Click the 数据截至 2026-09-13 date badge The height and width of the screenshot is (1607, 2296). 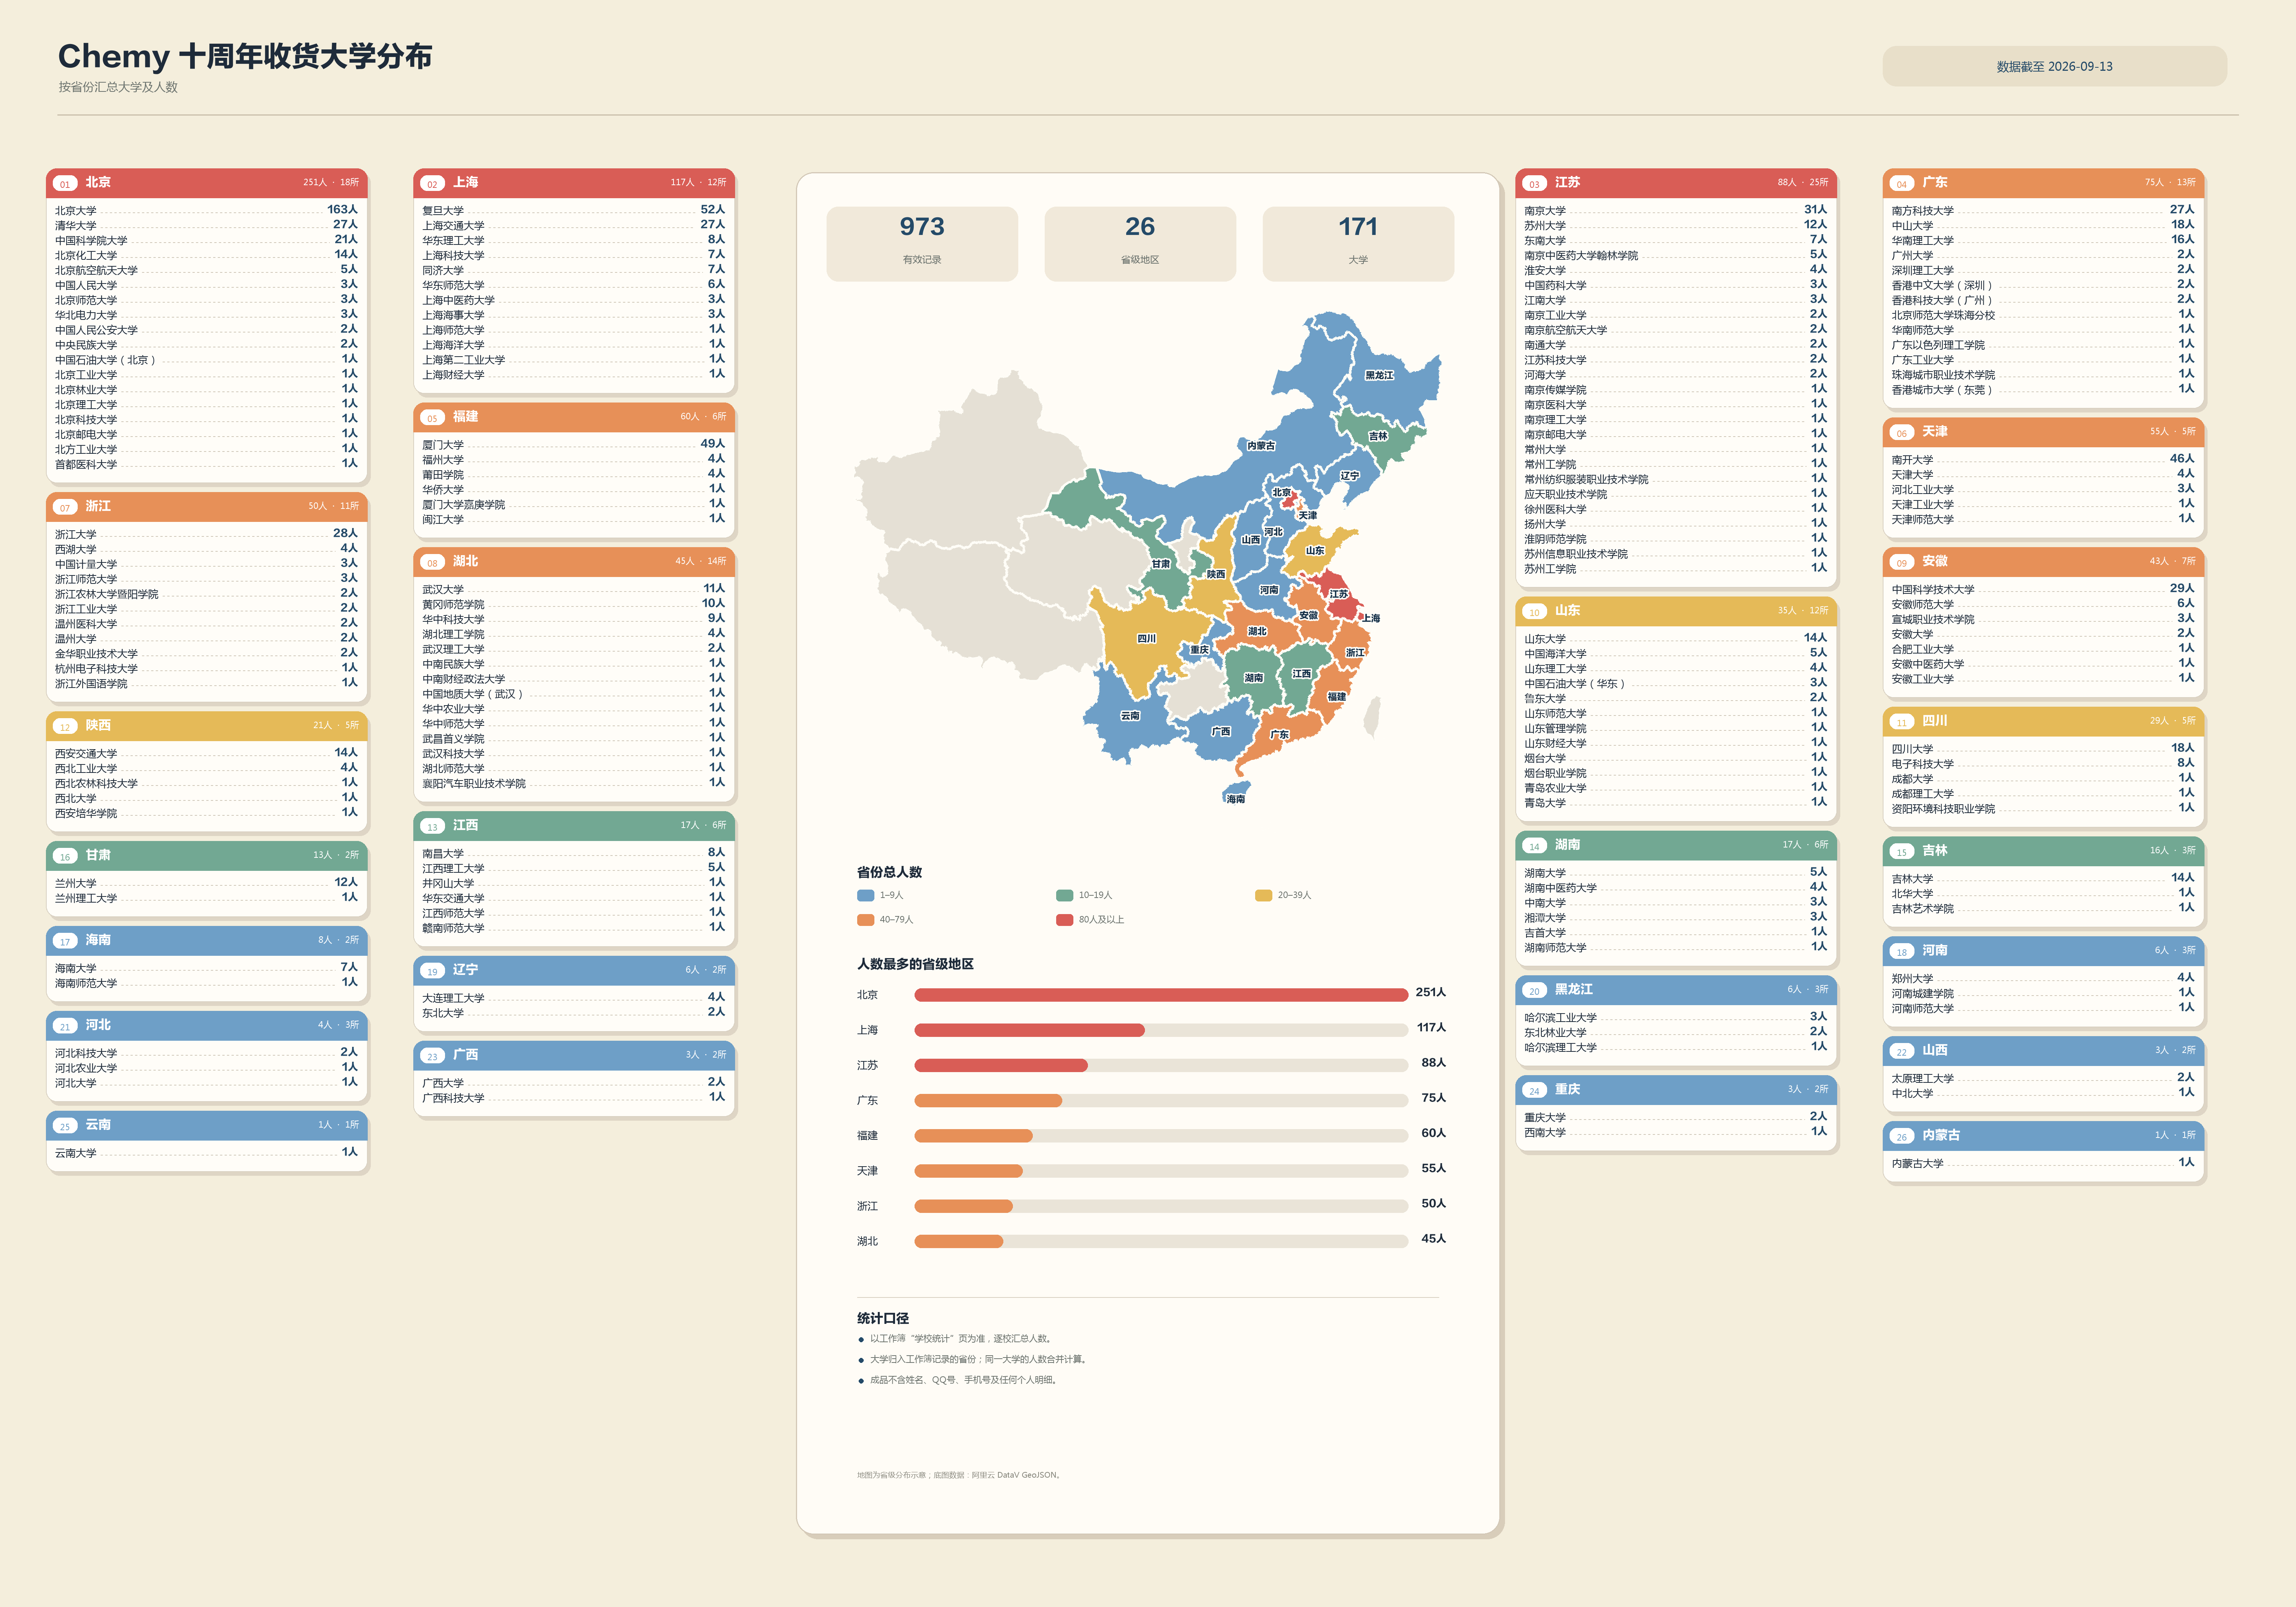[x=2054, y=66]
